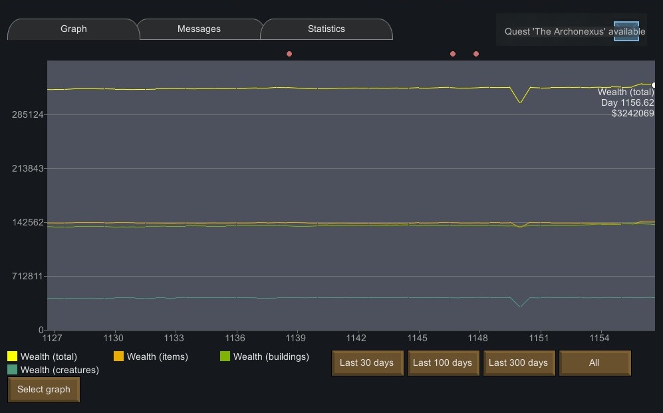Select the 'Last 300 days' range
Screen dimensions: 663x413
519,362
